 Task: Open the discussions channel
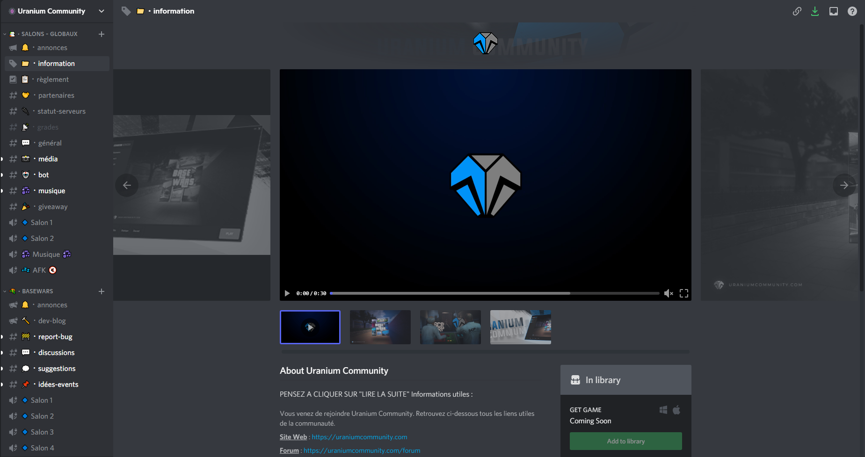click(57, 353)
